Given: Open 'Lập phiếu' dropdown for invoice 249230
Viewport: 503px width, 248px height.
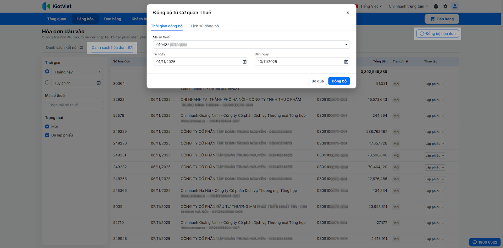Looking at the screenshot, I should point(435,144).
